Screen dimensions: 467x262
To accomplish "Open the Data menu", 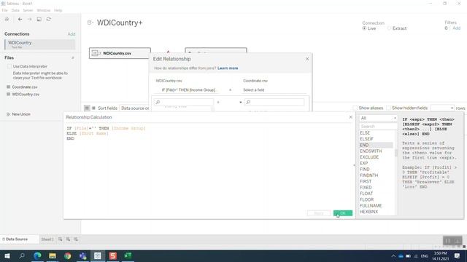I will coord(15,10).
